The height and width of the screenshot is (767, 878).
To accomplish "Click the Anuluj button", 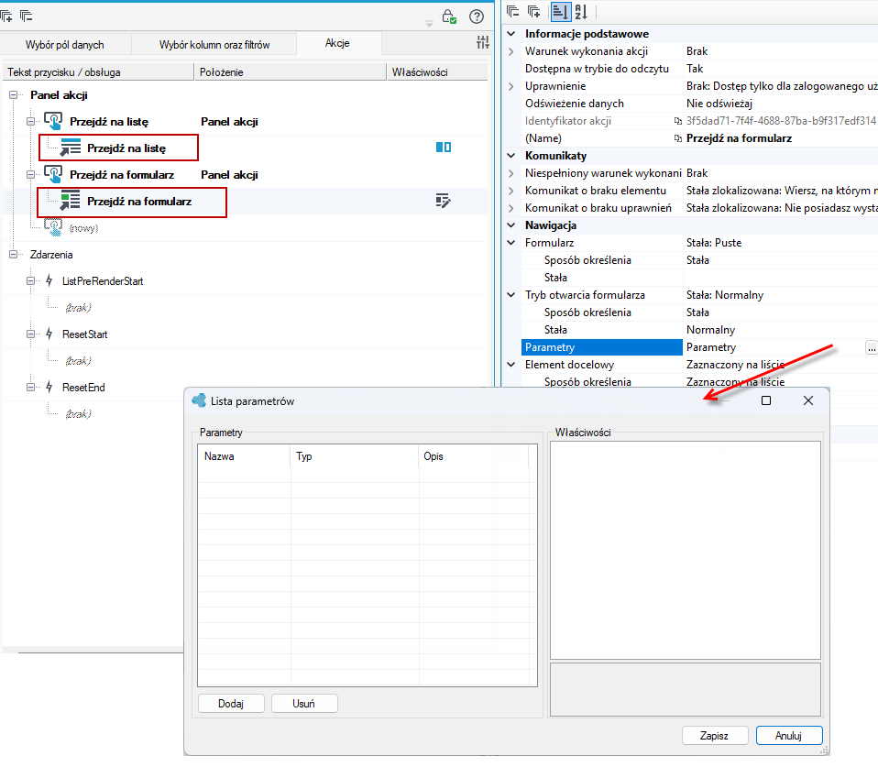I will 789,735.
